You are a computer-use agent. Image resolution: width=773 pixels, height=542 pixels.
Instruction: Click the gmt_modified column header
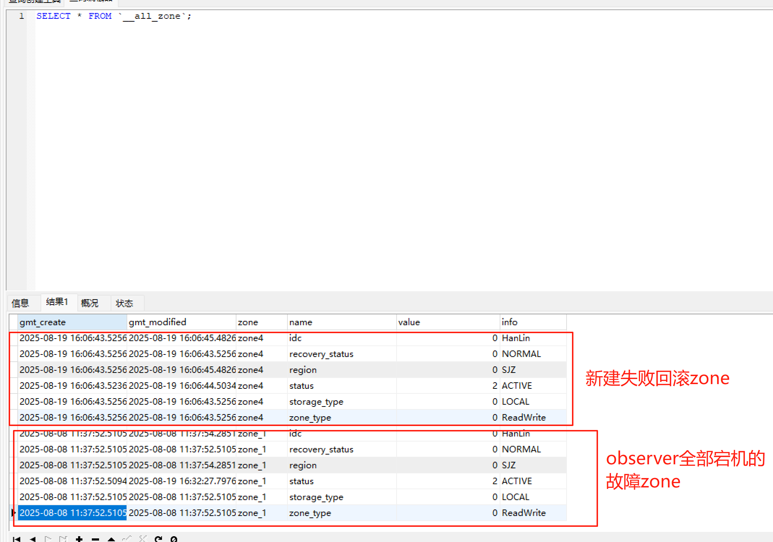click(181, 322)
